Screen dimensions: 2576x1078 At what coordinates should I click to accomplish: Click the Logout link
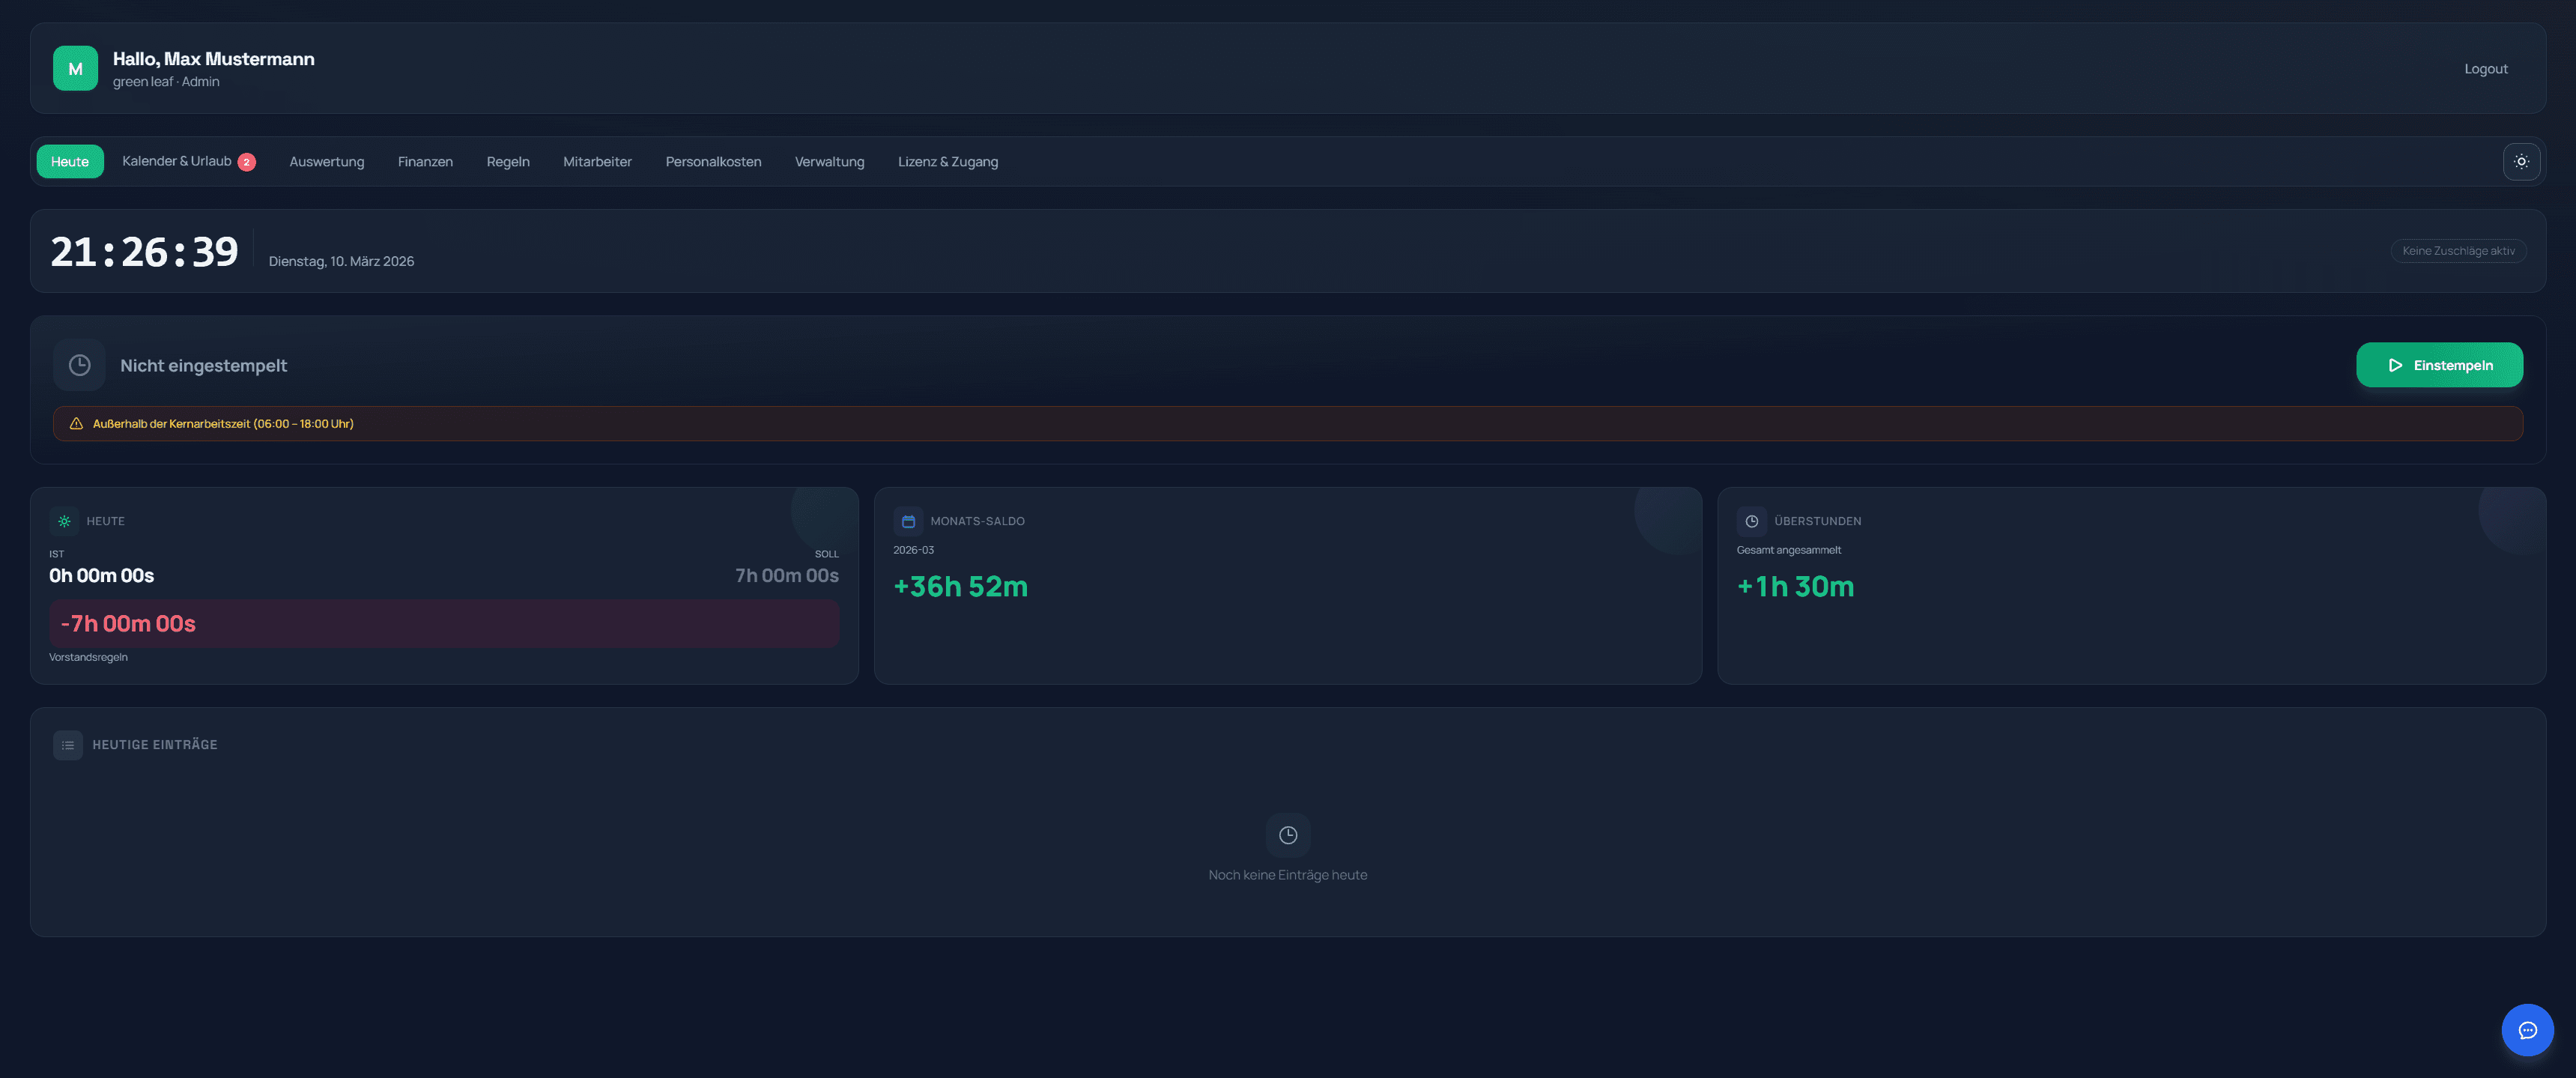[2485, 69]
